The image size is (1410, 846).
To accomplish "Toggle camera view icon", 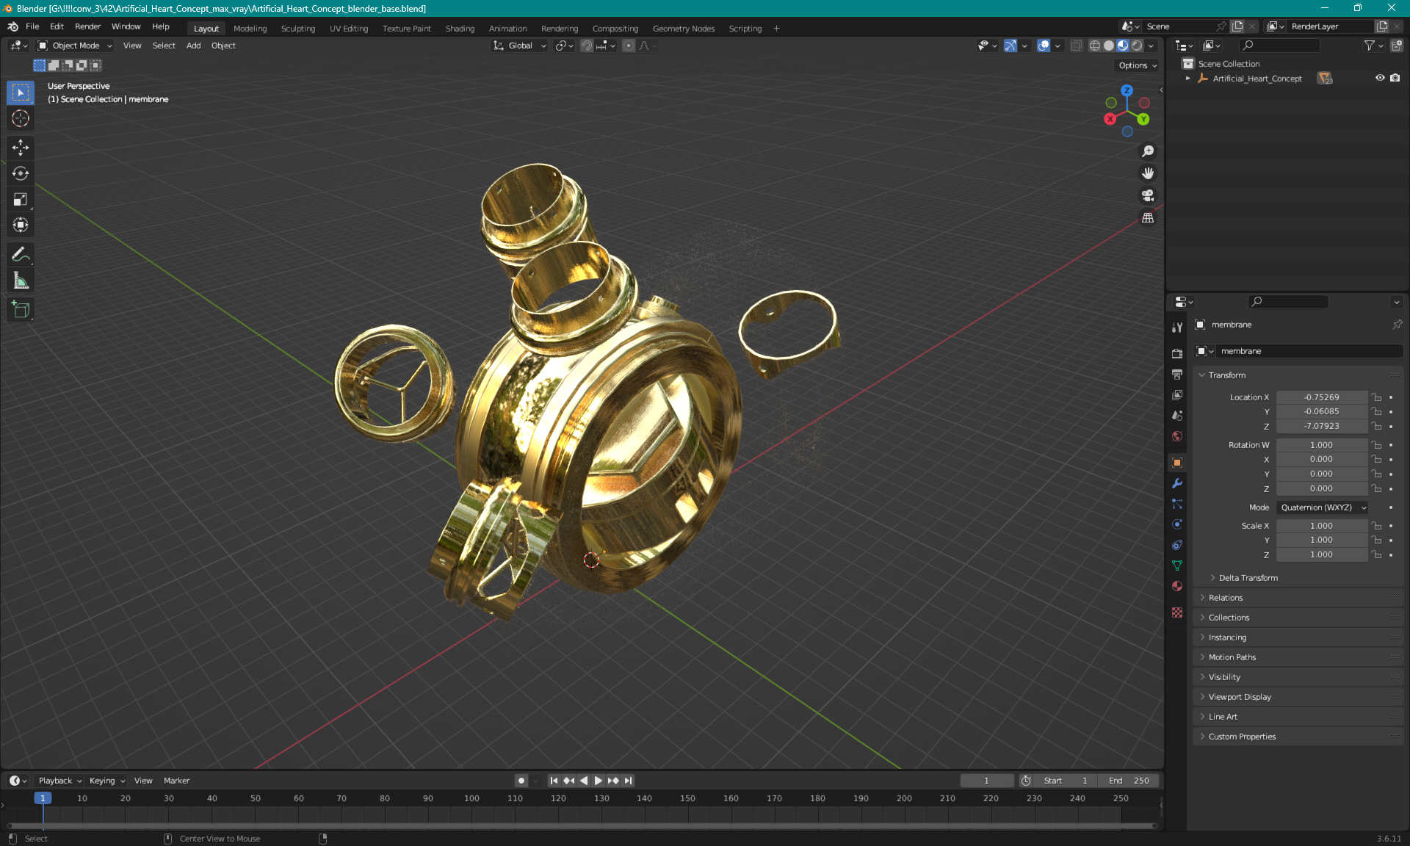I will (x=1148, y=195).
